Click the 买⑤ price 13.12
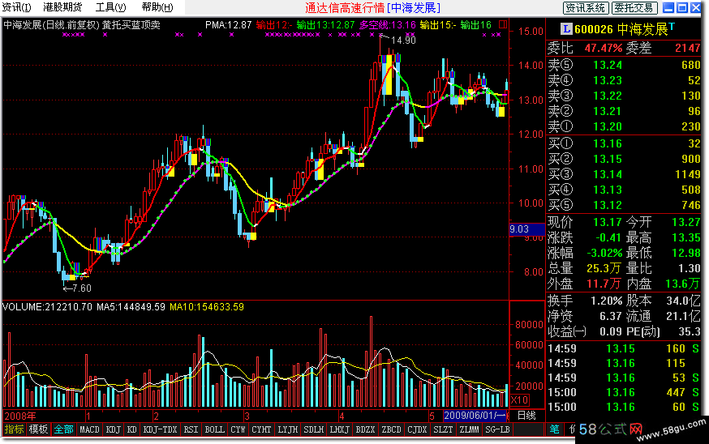709x444 pixels. (x=608, y=205)
